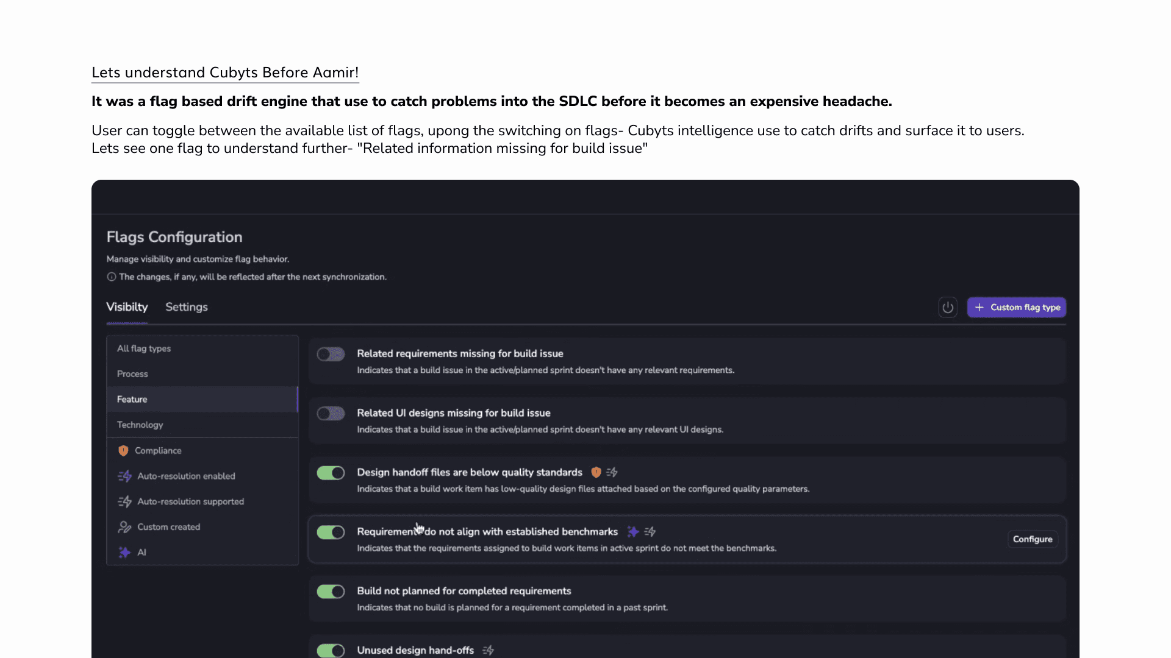Viewport: 1171px width, 658px height.
Task: Filter flags by Custom created
Action: click(x=202, y=528)
